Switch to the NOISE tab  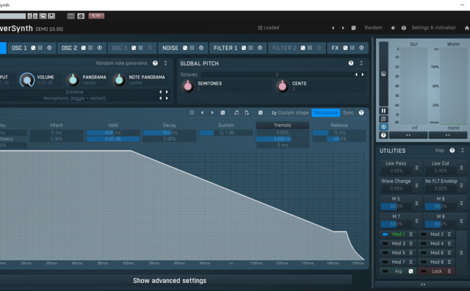tap(170, 48)
